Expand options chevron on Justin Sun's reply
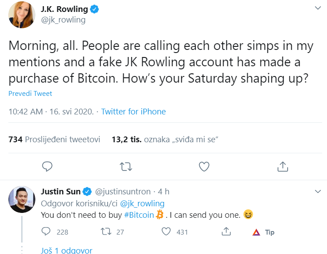The width and height of the screenshot is (327, 254). 317,191
